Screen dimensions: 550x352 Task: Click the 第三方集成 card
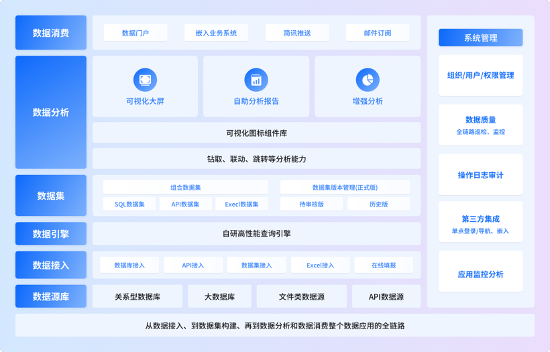pos(480,224)
